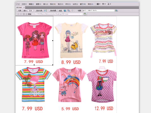This screenshot has width=151, height=113.
Task: Select the yellow scooter t-shirt image
Action: pyautogui.click(x=71, y=40)
